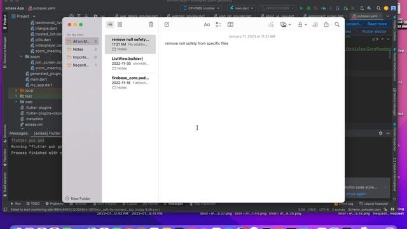Create a new note with compose icon
This screenshot has height=229, width=407.
167,24
